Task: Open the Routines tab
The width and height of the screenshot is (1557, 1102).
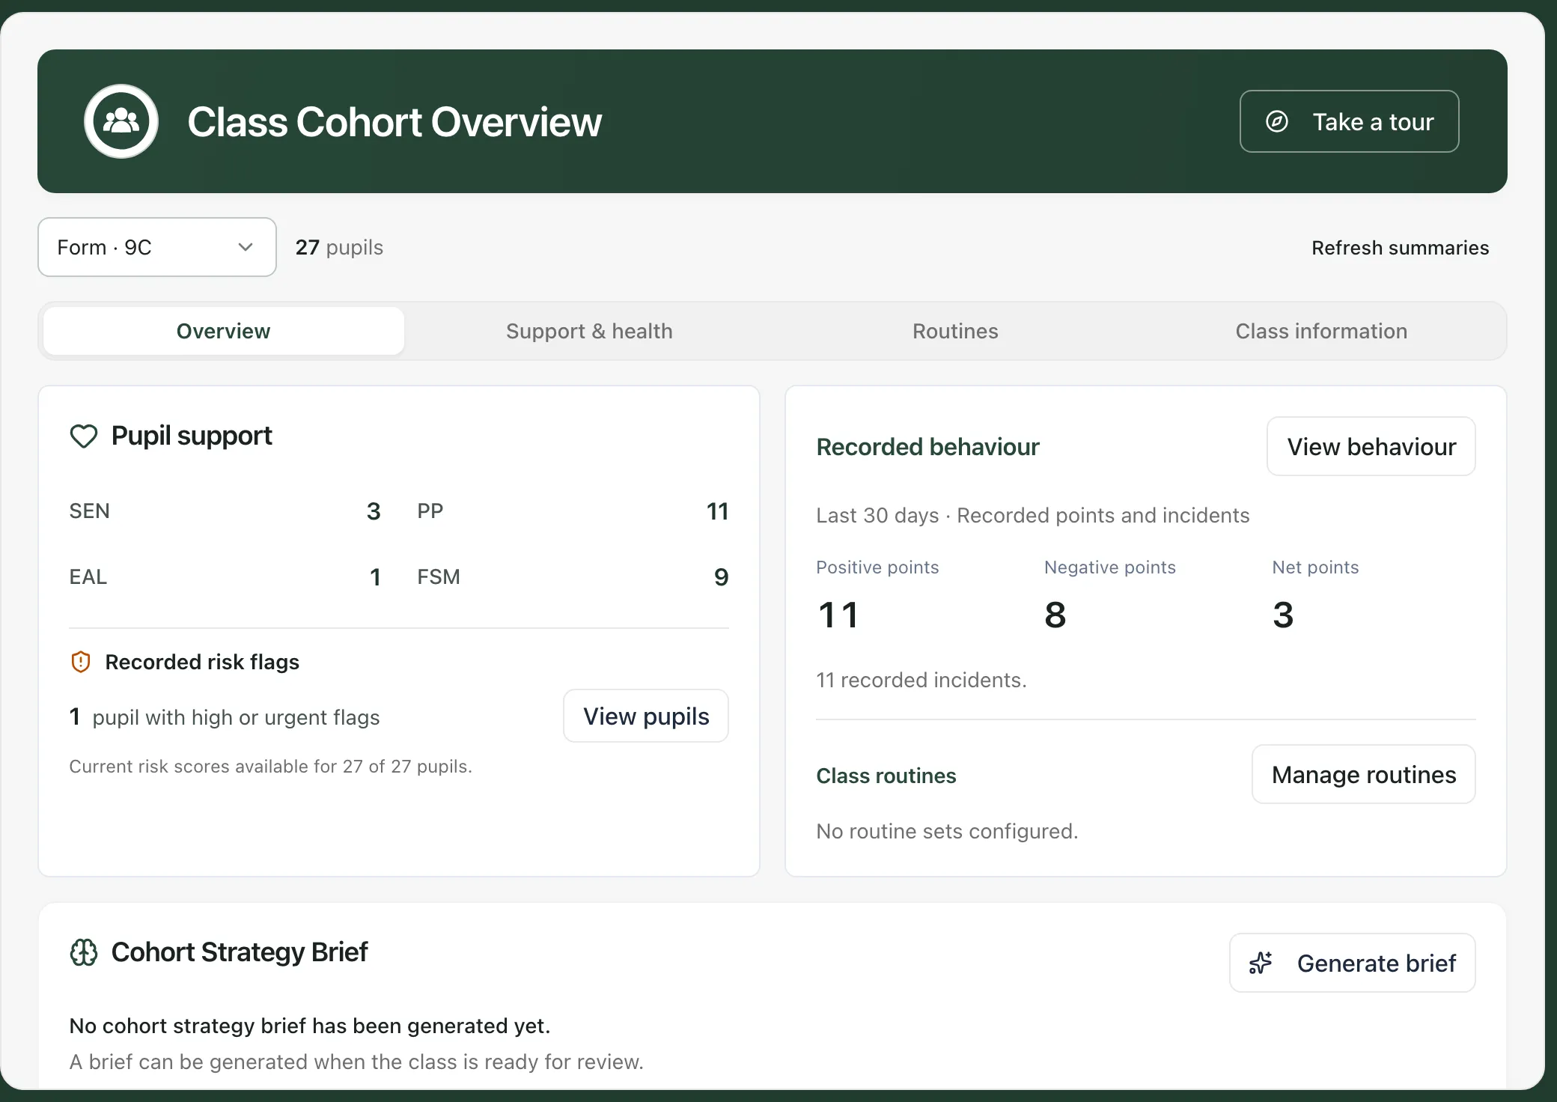Action: click(x=955, y=331)
